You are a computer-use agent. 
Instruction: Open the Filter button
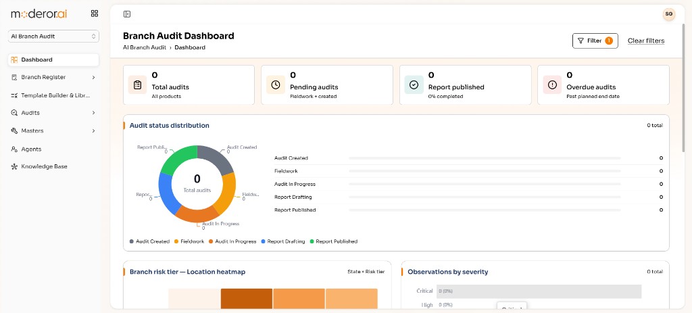tap(595, 41)
